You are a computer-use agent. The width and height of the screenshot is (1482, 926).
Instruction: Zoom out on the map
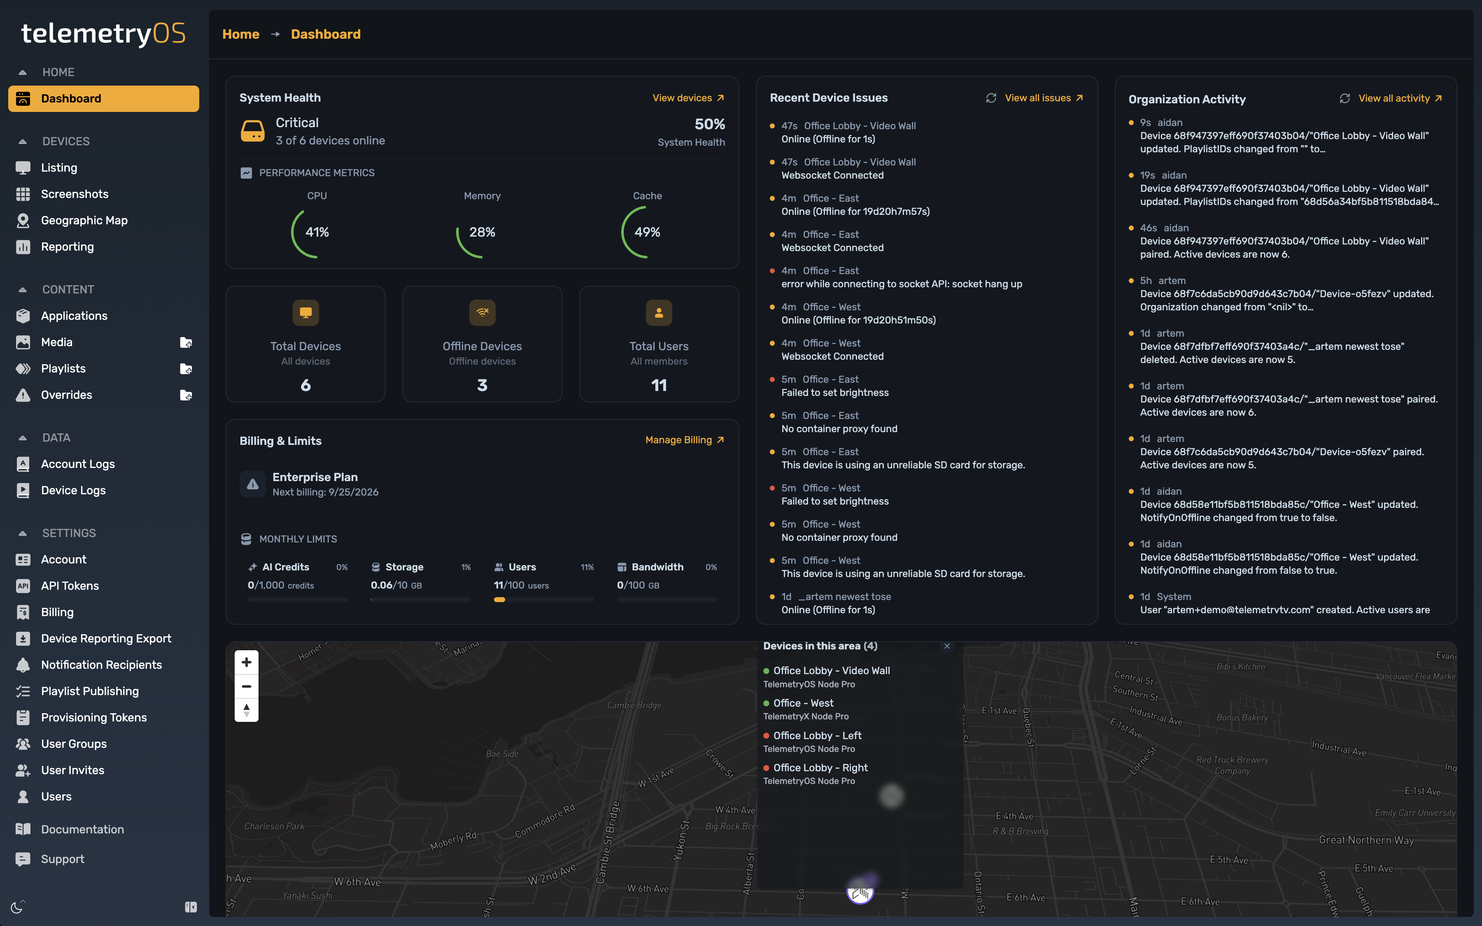pyautogui.click(x=246, y=686)
